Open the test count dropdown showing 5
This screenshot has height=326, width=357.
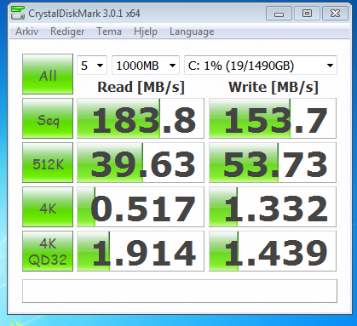pos(92,66)
